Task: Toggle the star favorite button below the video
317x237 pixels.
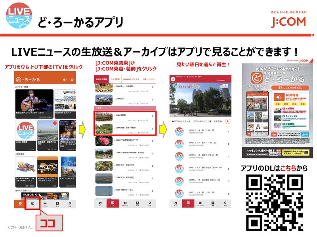Action: [228, 120]
